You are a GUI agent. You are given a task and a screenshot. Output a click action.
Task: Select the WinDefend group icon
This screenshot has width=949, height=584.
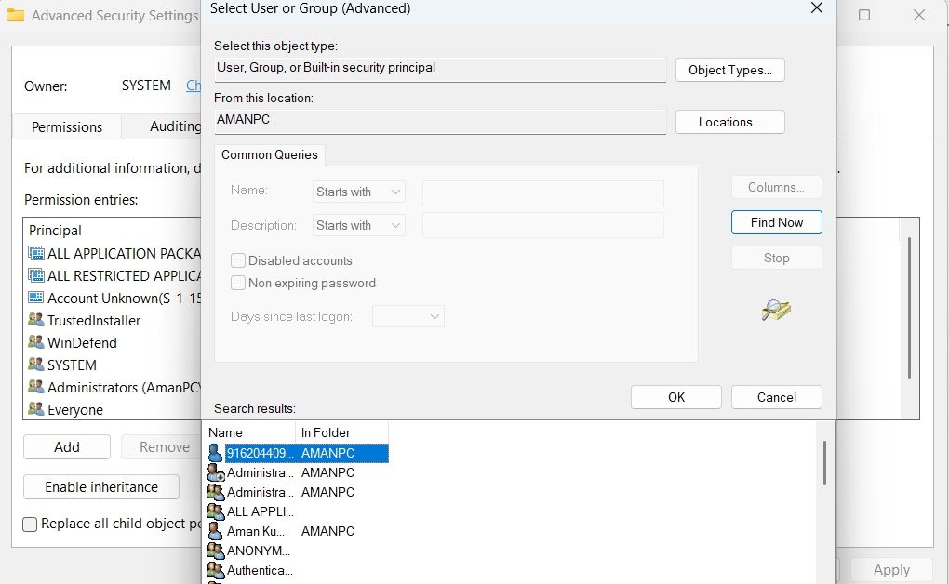click(36, 342)
